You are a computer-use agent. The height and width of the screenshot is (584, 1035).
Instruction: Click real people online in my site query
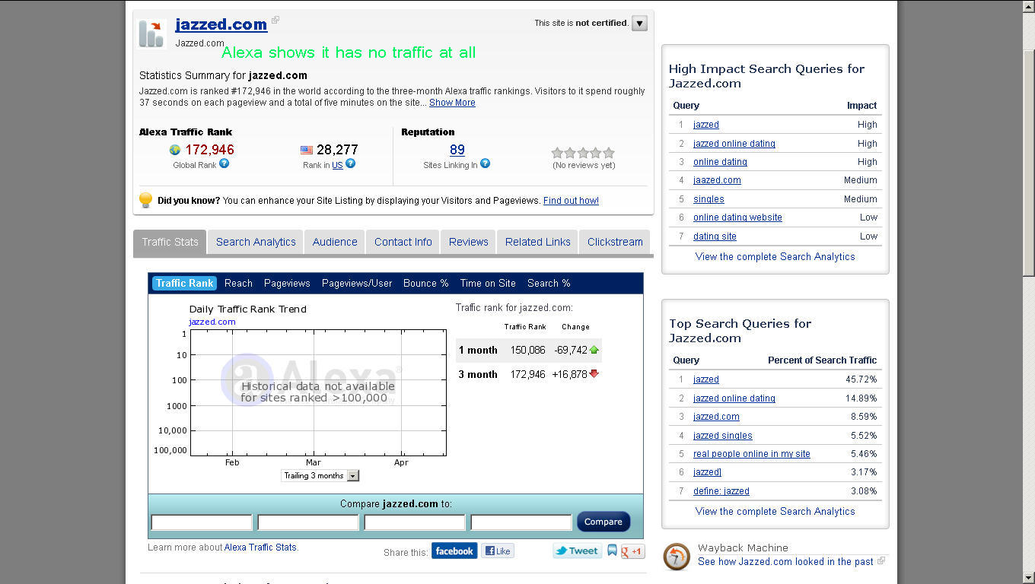tap(752, 454)
